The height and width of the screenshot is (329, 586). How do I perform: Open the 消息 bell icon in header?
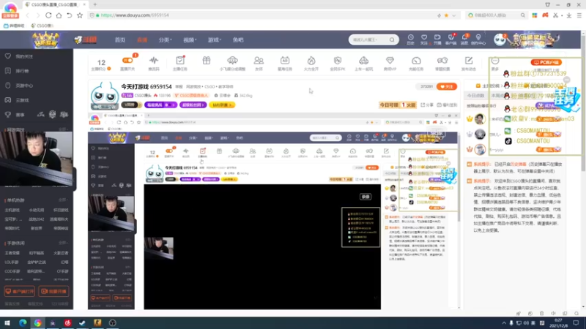[464, 39]
